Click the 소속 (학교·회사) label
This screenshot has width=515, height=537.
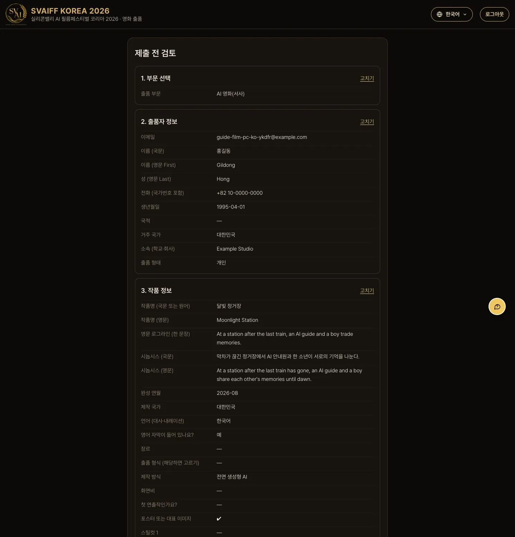click(x=158, y=249)
